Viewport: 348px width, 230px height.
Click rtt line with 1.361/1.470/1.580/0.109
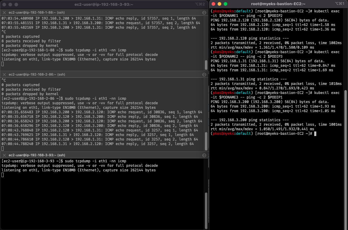tap(262, 47)
